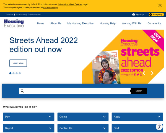
Task: Open the Data Protection link
Action: [34, 14]
